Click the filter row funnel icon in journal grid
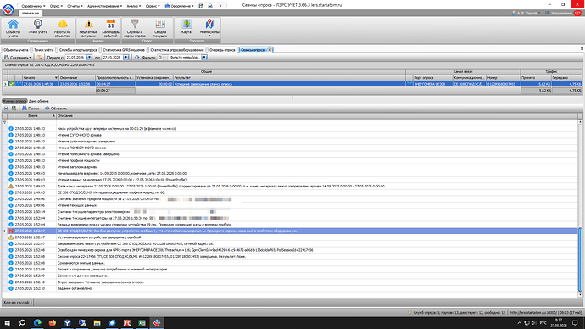This screenshot has width=585, height=329. (x=5, y=122)
